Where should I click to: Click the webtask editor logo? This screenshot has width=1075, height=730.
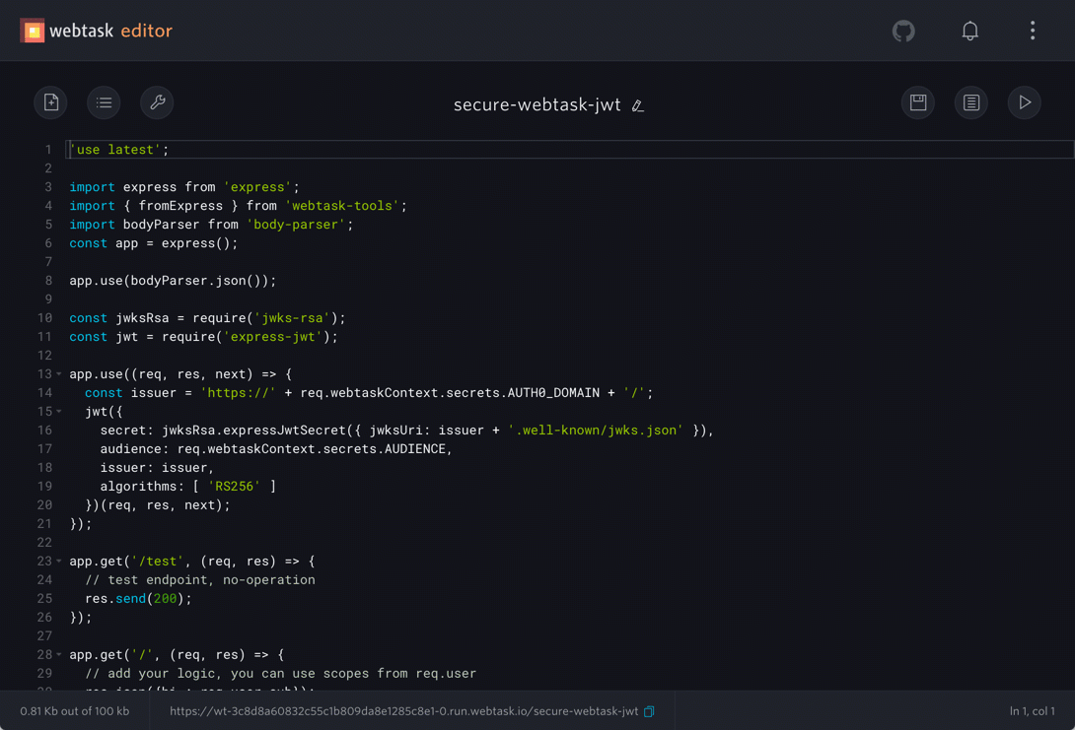(96, 31)
